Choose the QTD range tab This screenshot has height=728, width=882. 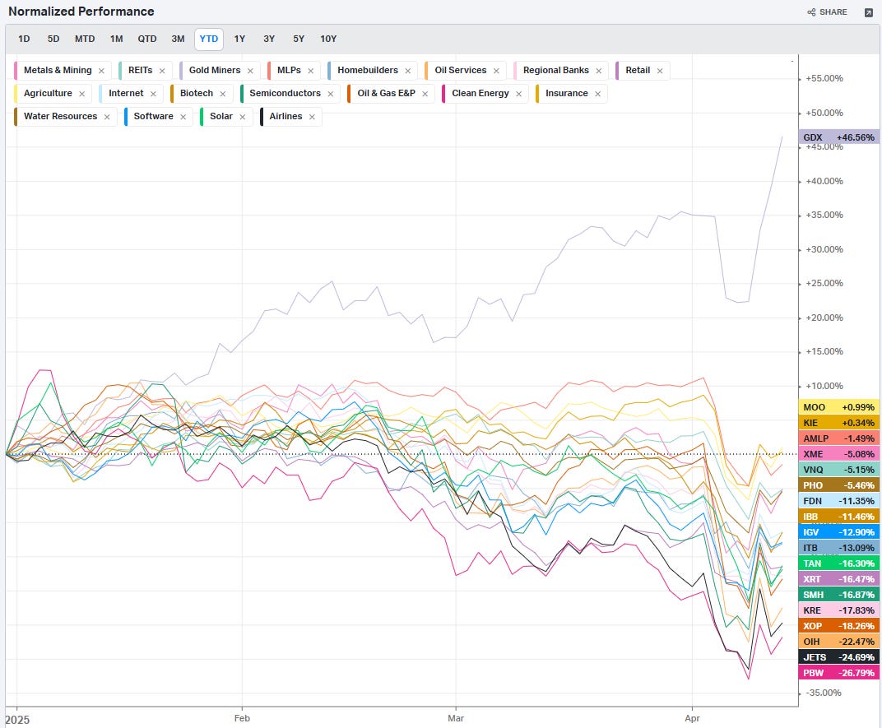click(x=147, y=39)
